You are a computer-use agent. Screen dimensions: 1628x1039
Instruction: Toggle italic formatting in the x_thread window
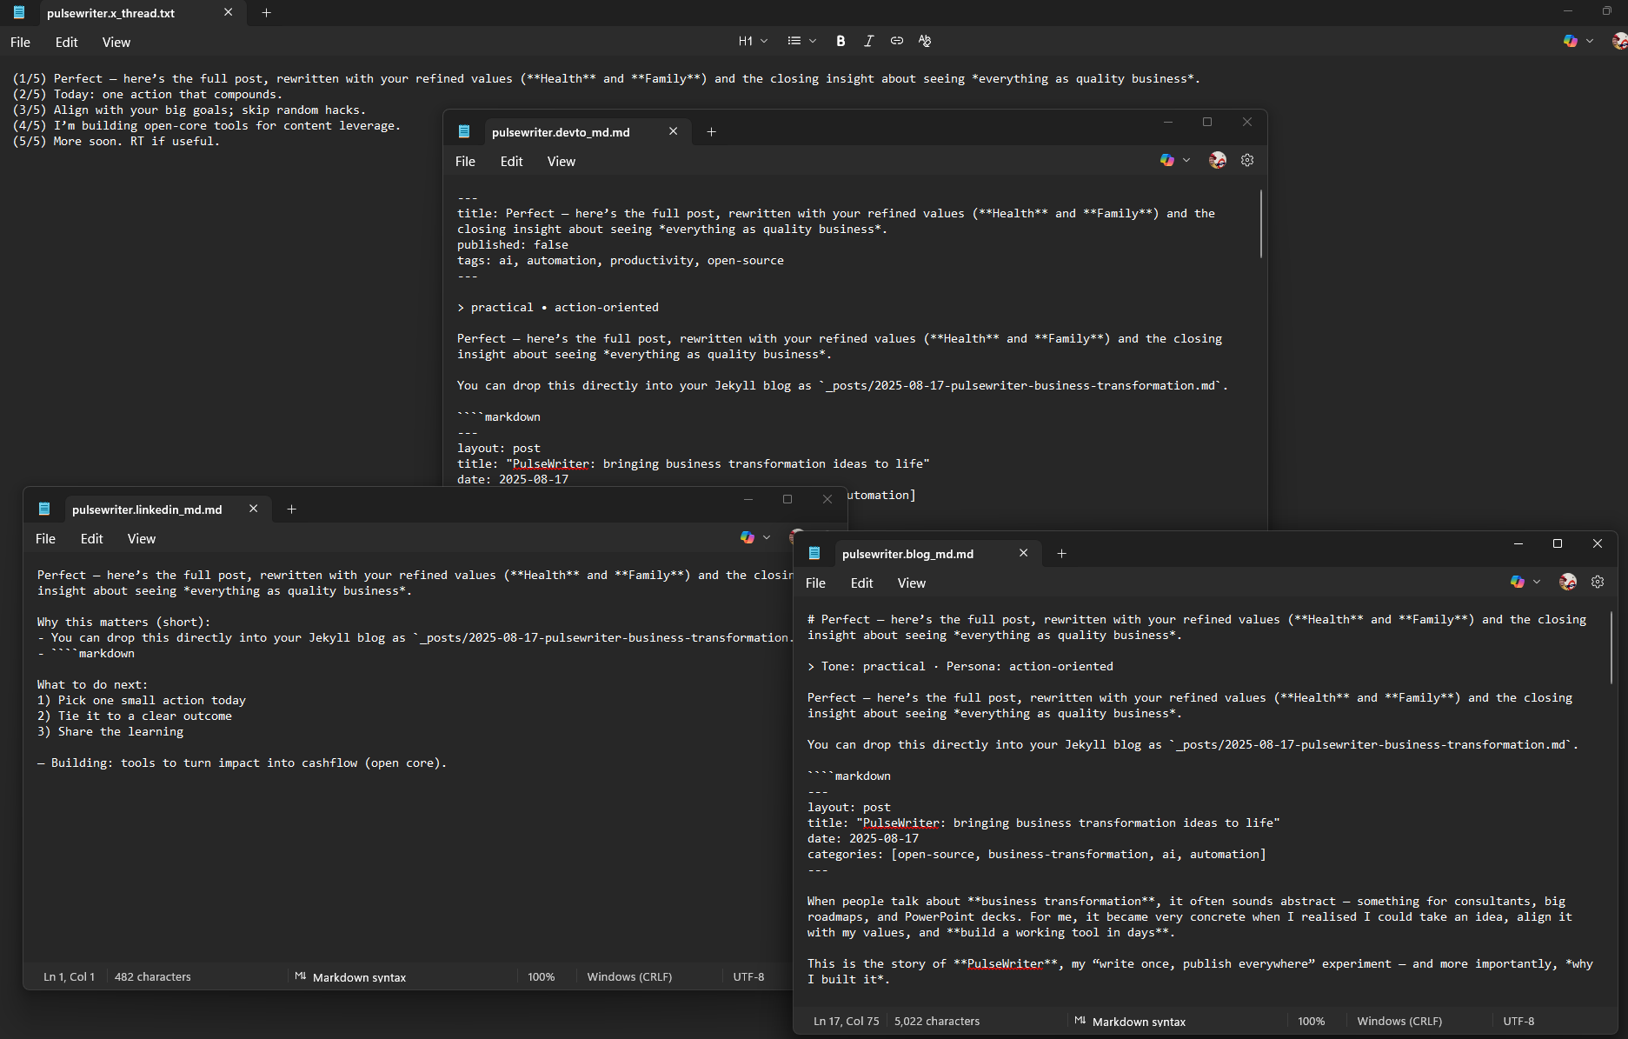(868, 41)
